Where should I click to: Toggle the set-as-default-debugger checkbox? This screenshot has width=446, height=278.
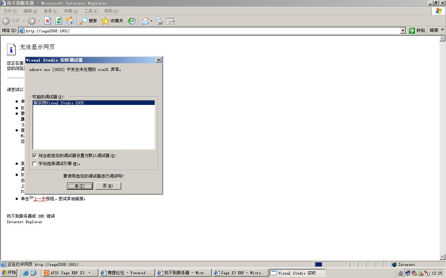34,156
